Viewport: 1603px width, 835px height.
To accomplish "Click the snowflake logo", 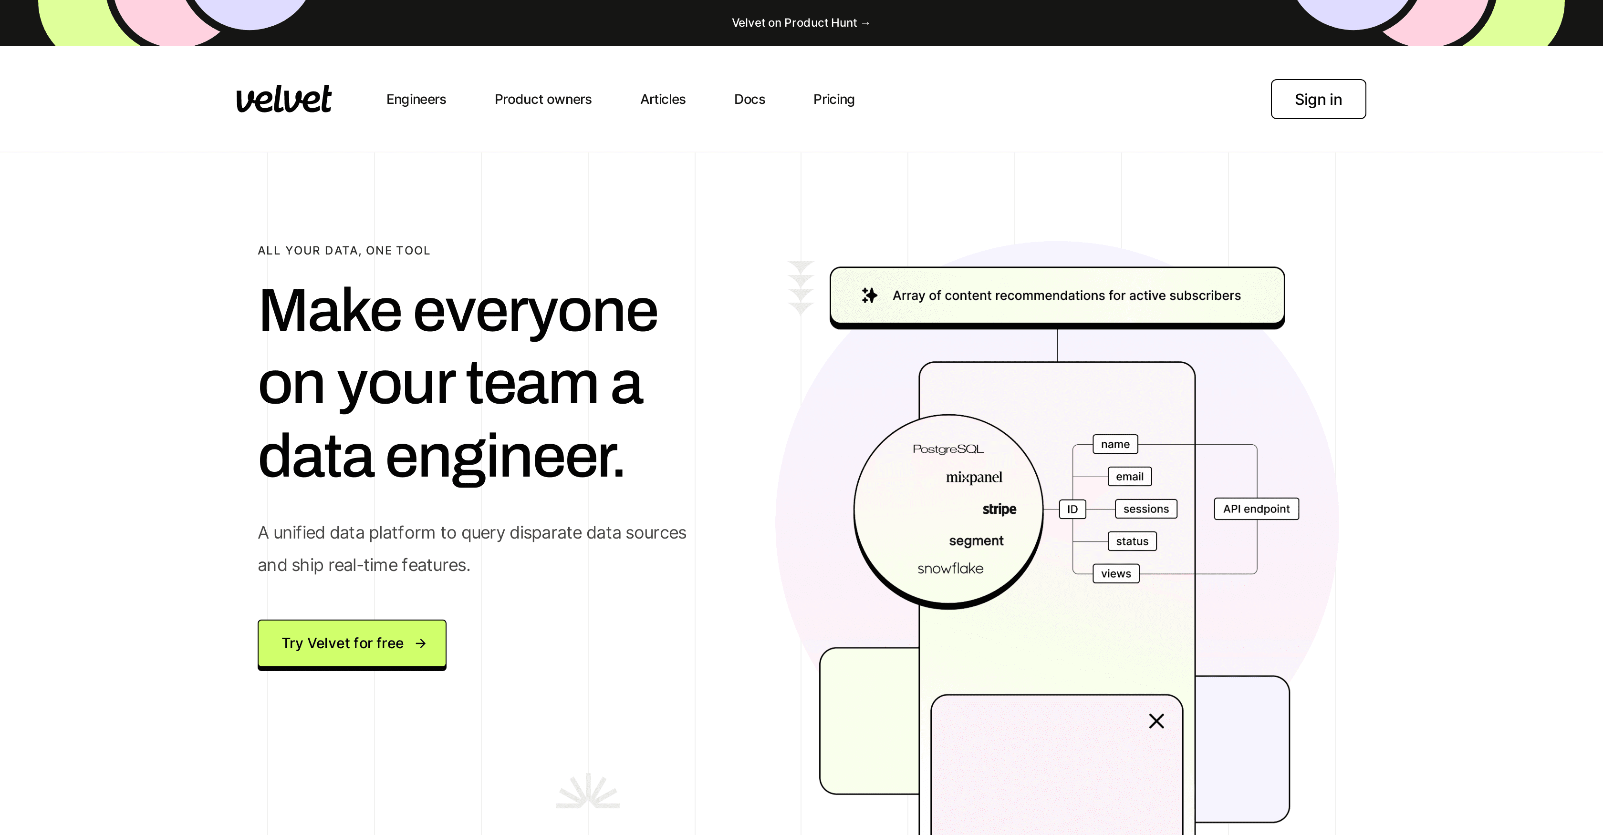I will (x=950, y=568).
